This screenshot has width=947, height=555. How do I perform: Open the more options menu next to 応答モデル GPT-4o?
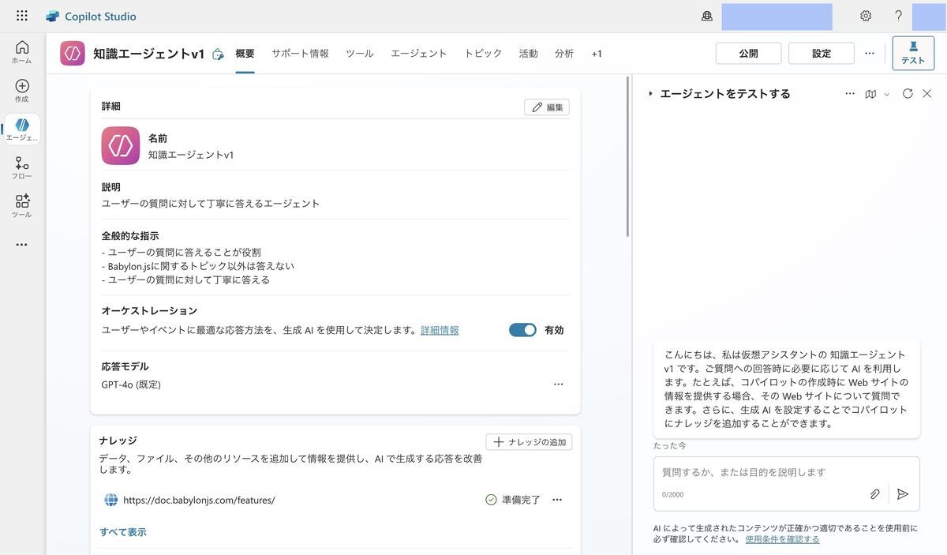559,384
